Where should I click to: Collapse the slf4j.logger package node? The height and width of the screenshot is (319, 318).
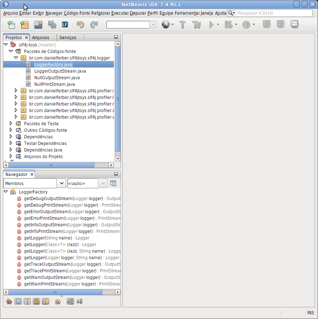coord(16,58)
